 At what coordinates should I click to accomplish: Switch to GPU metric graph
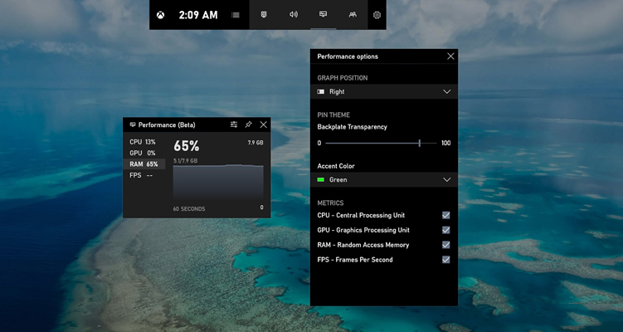tap(143, 153)
